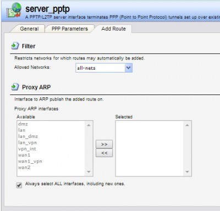
Task: Click Available list scroll up arrow
Action: (89, 125)
